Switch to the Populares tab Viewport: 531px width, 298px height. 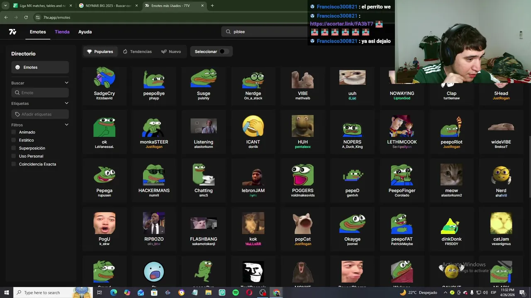pos(100,52)
